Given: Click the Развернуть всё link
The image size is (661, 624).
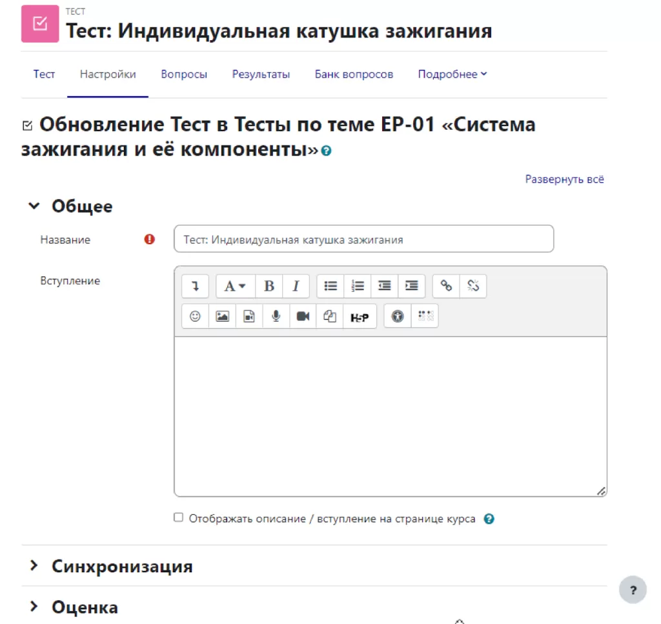Looking at the screenshot, I should click(x=564, y=179).
